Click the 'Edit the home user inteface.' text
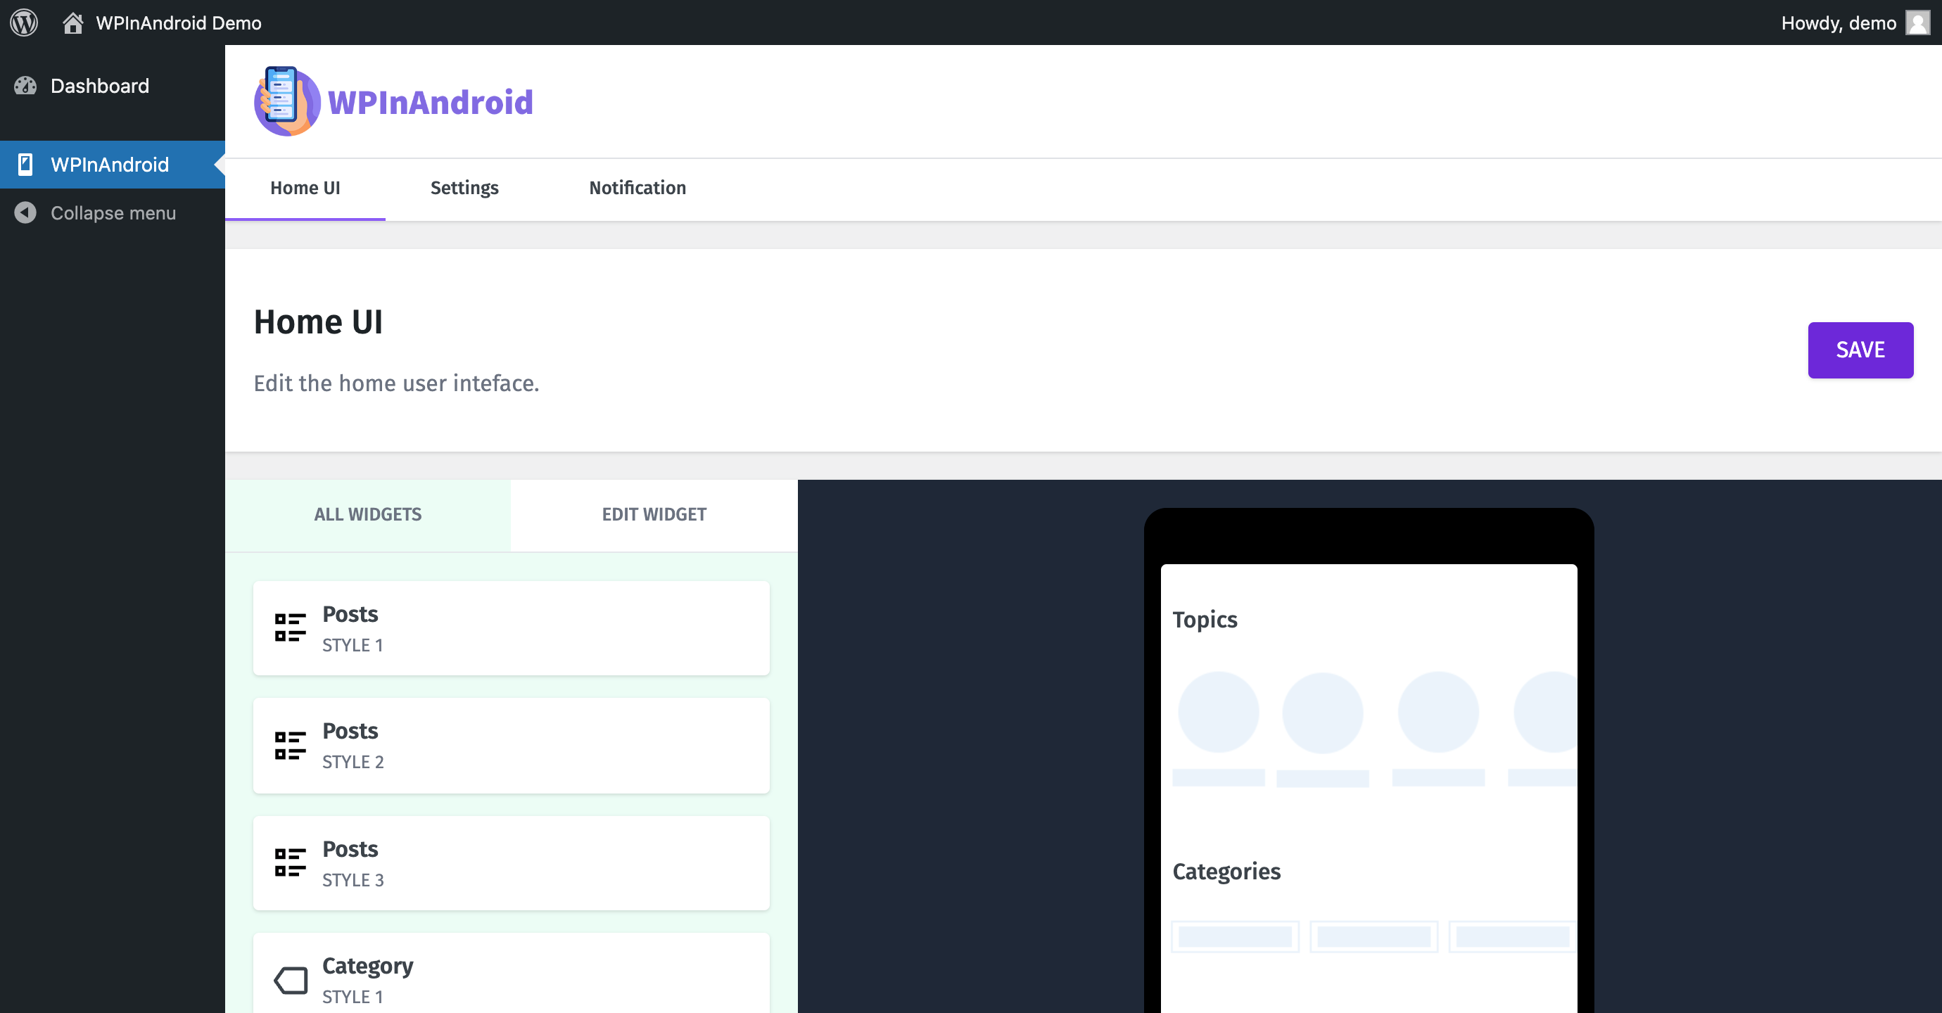1942x1013 pixels. click(x=397, y=383)
